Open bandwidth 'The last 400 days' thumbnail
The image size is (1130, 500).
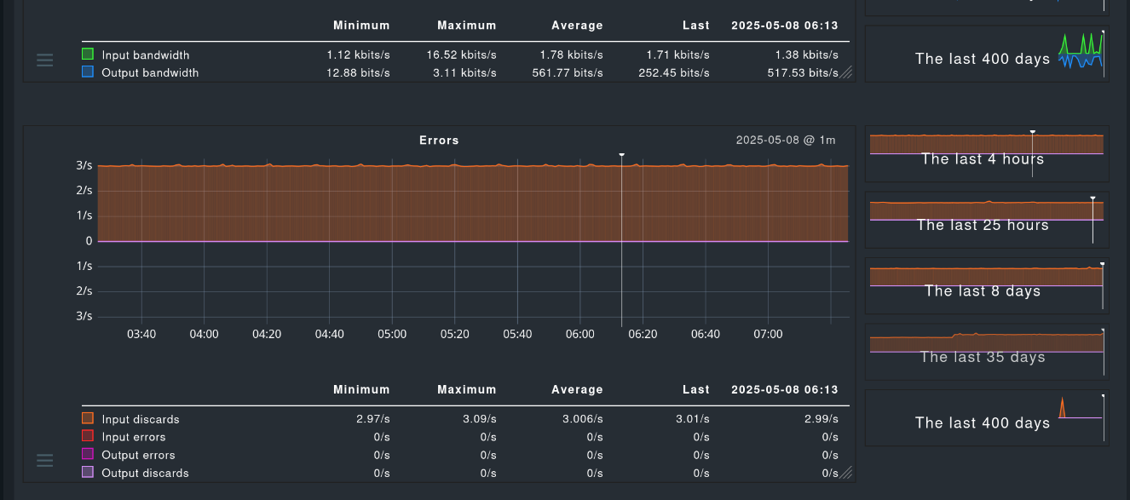pos(986,54)
